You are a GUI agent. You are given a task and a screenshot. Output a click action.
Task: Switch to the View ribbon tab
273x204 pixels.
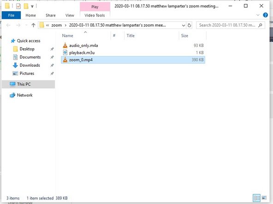[x=70, y=15]
